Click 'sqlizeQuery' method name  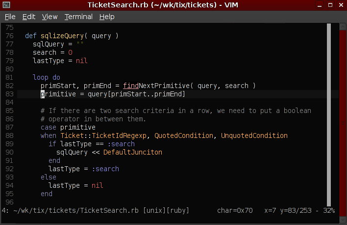(62, 36)
